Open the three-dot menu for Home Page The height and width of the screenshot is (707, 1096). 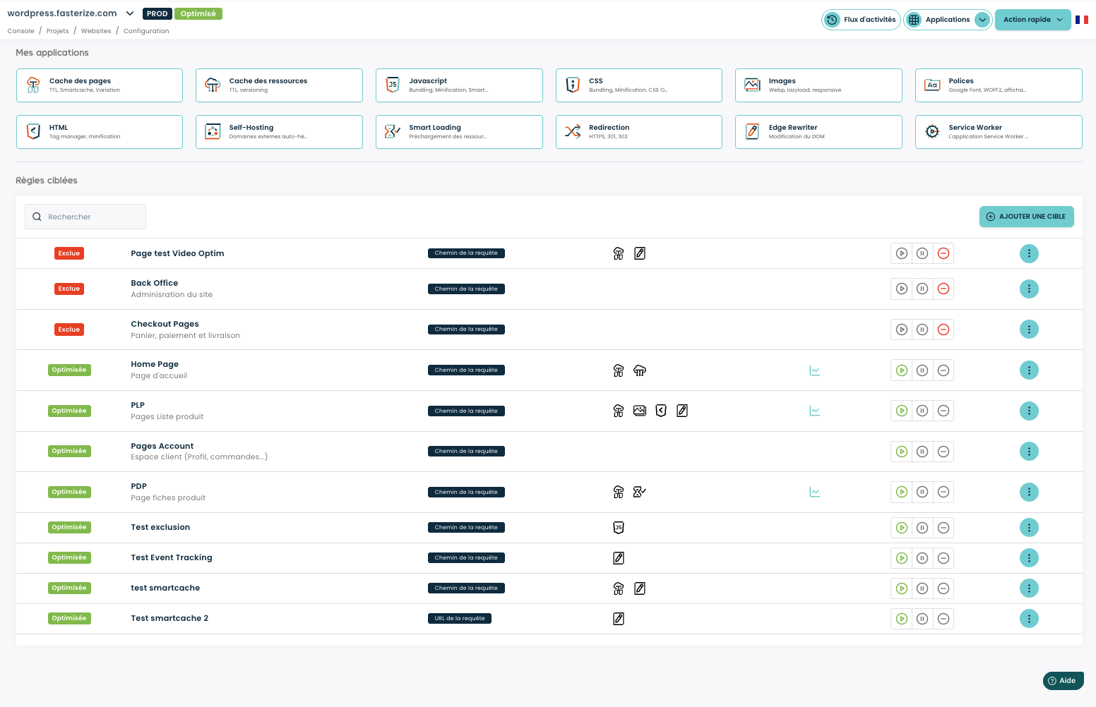[x=1029, y=370]
